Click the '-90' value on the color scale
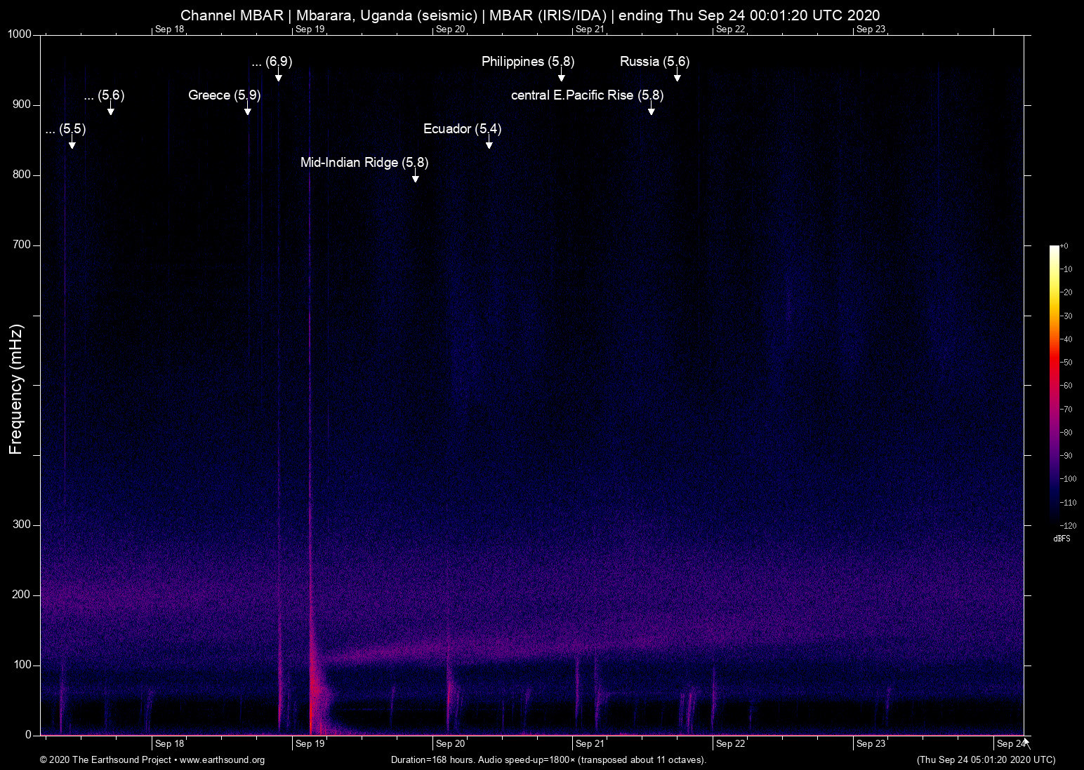1084x770 pixels. tap(1066, 456)
